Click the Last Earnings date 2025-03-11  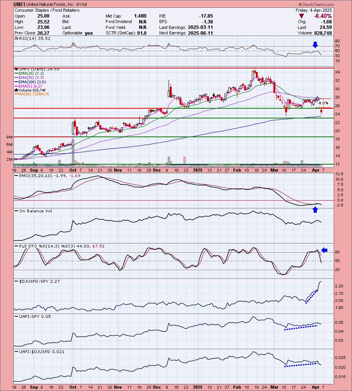point(200,27)
